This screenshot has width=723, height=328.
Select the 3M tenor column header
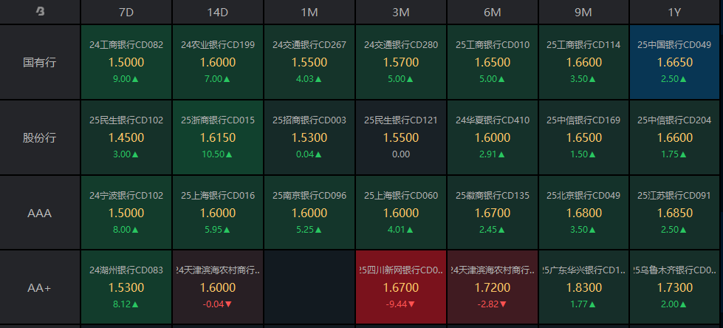(401, 12)
